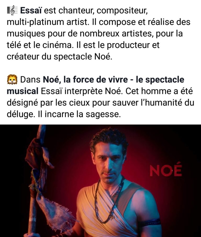Click the musical score emoji icon
Viewport: 201px width, 237px height.
click(12, 10)
